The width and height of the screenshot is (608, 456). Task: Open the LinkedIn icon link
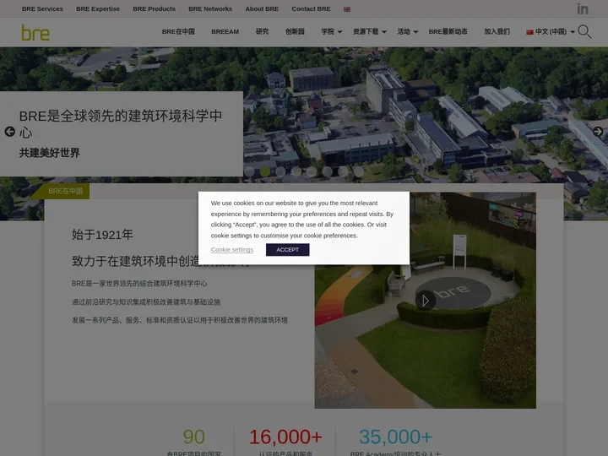tap(583, 8)
